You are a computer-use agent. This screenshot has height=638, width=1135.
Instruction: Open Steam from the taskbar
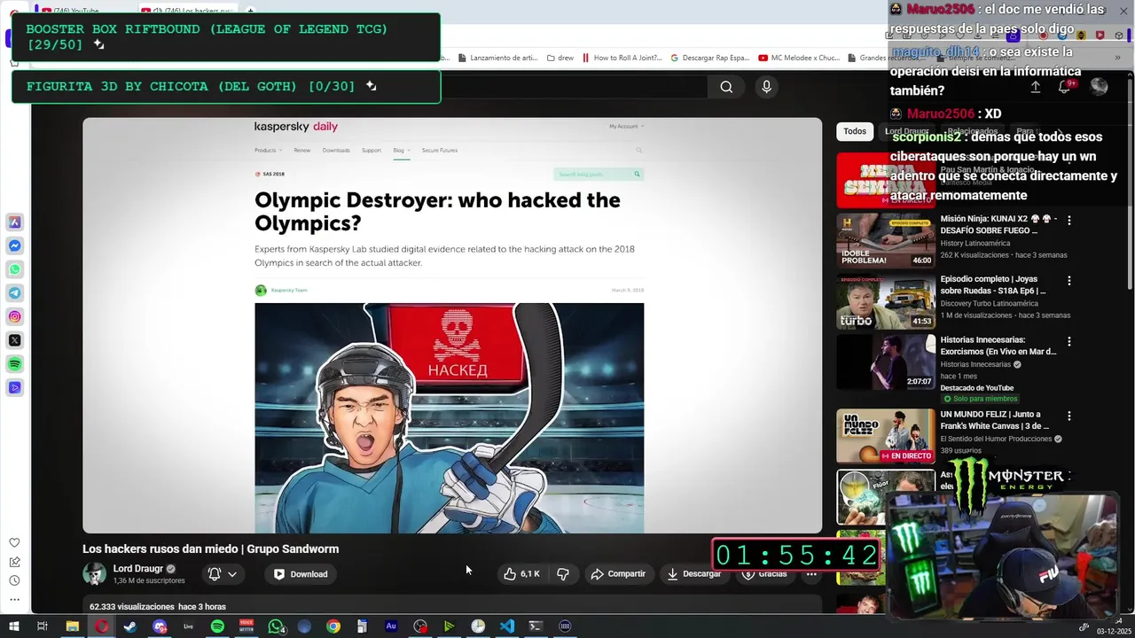[x=130, y=626]
